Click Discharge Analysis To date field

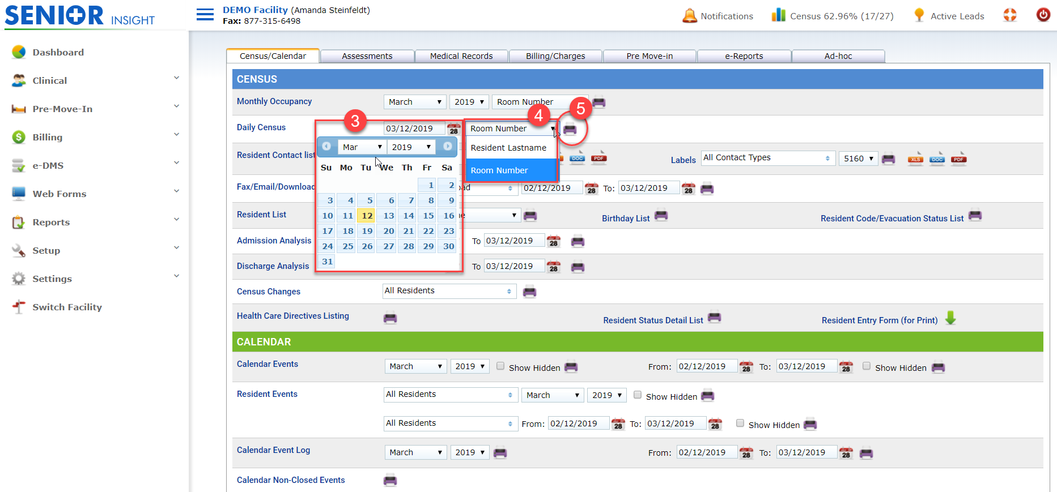514,266
